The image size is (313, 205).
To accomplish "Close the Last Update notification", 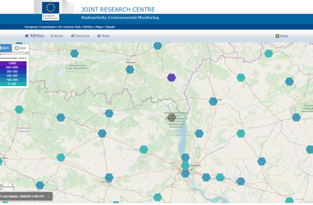I will tap(48, 197).
